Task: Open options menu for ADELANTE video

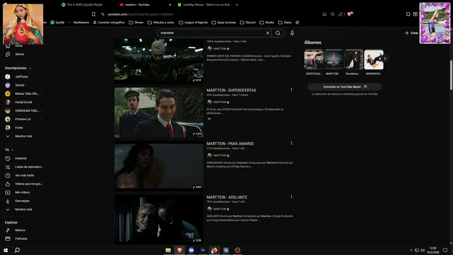Action: [x=291, y=197]
